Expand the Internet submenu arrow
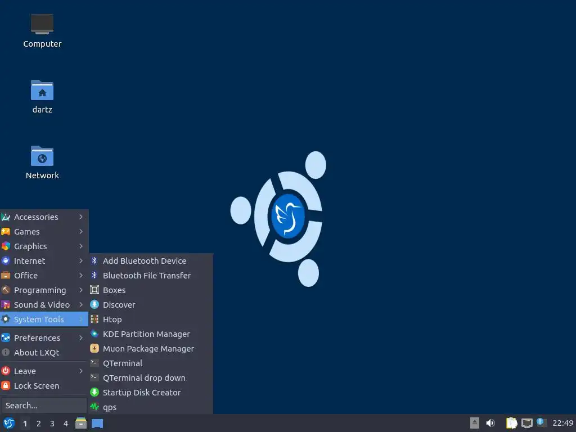This screenshot has height=432, width=576. click(x=81, y=261)
